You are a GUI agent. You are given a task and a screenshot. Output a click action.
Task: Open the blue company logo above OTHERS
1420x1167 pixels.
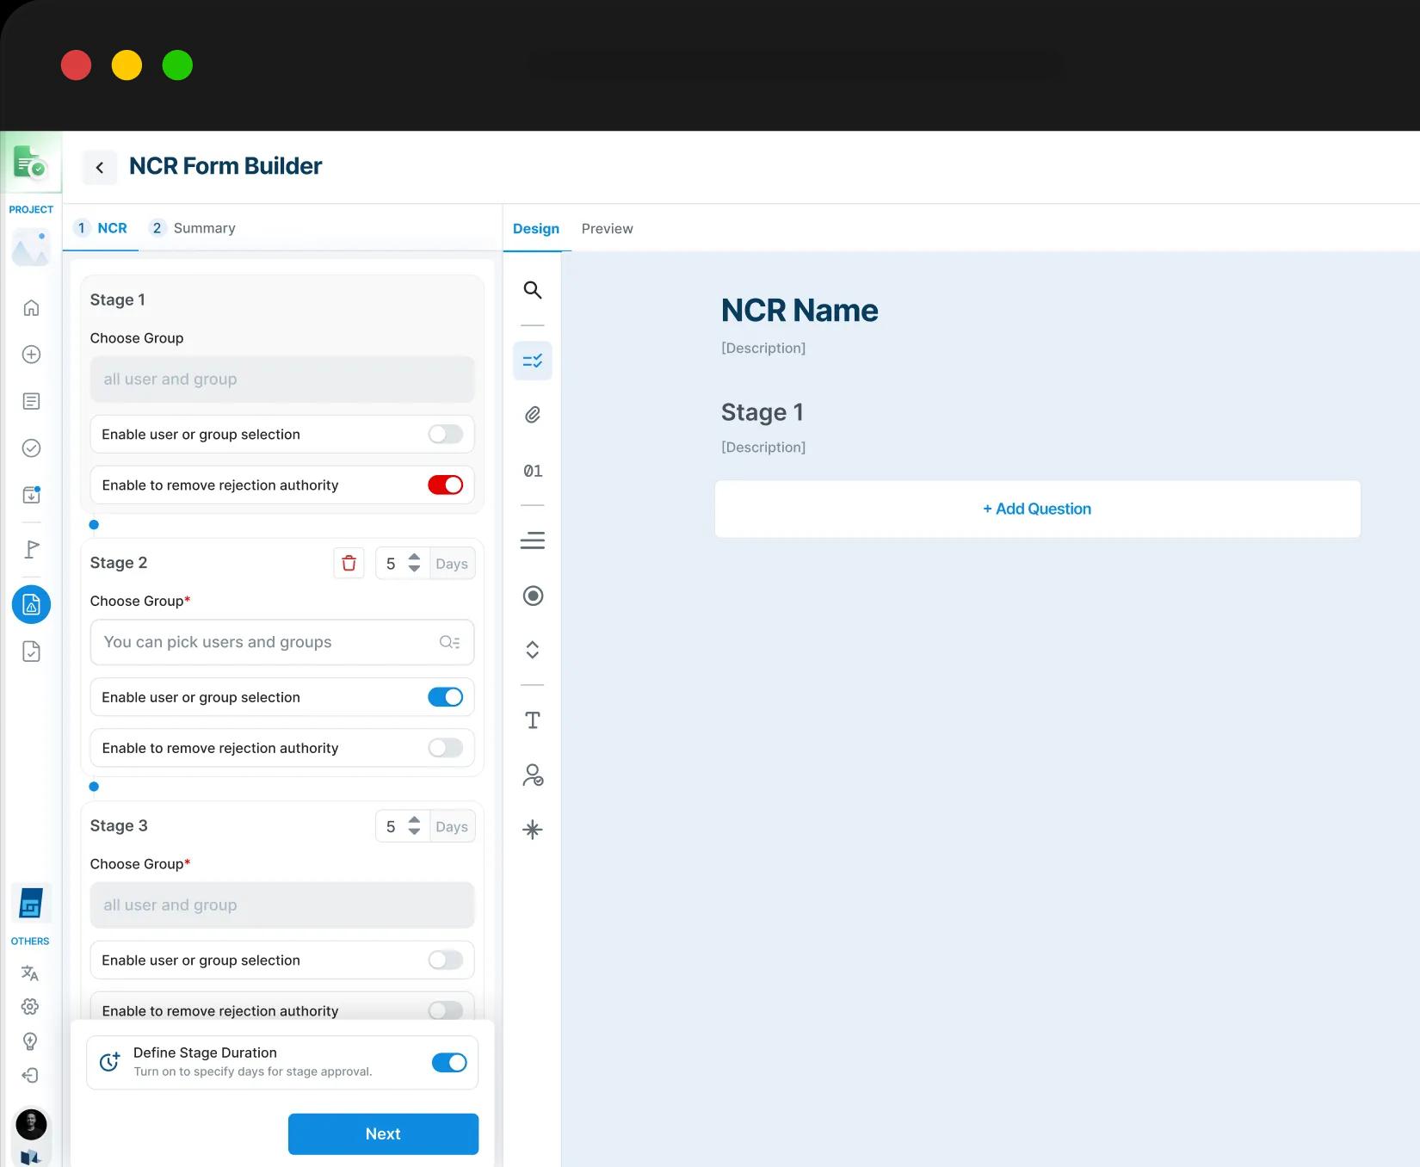[x=31, y=904]
